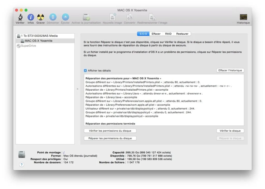Click the hard drive icon beside ST31000528AS Media
The height and width of the screenshot is (189, 265).
(19, 36)
